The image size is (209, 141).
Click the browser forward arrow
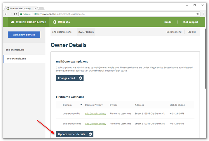(x=11, y=14)
